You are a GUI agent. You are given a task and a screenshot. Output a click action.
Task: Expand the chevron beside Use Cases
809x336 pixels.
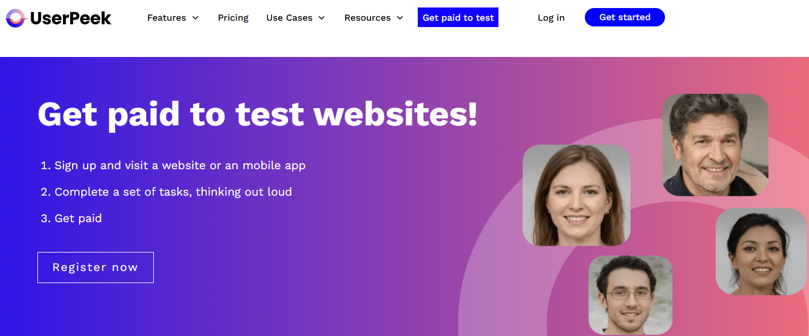click(x=322, y=18)
